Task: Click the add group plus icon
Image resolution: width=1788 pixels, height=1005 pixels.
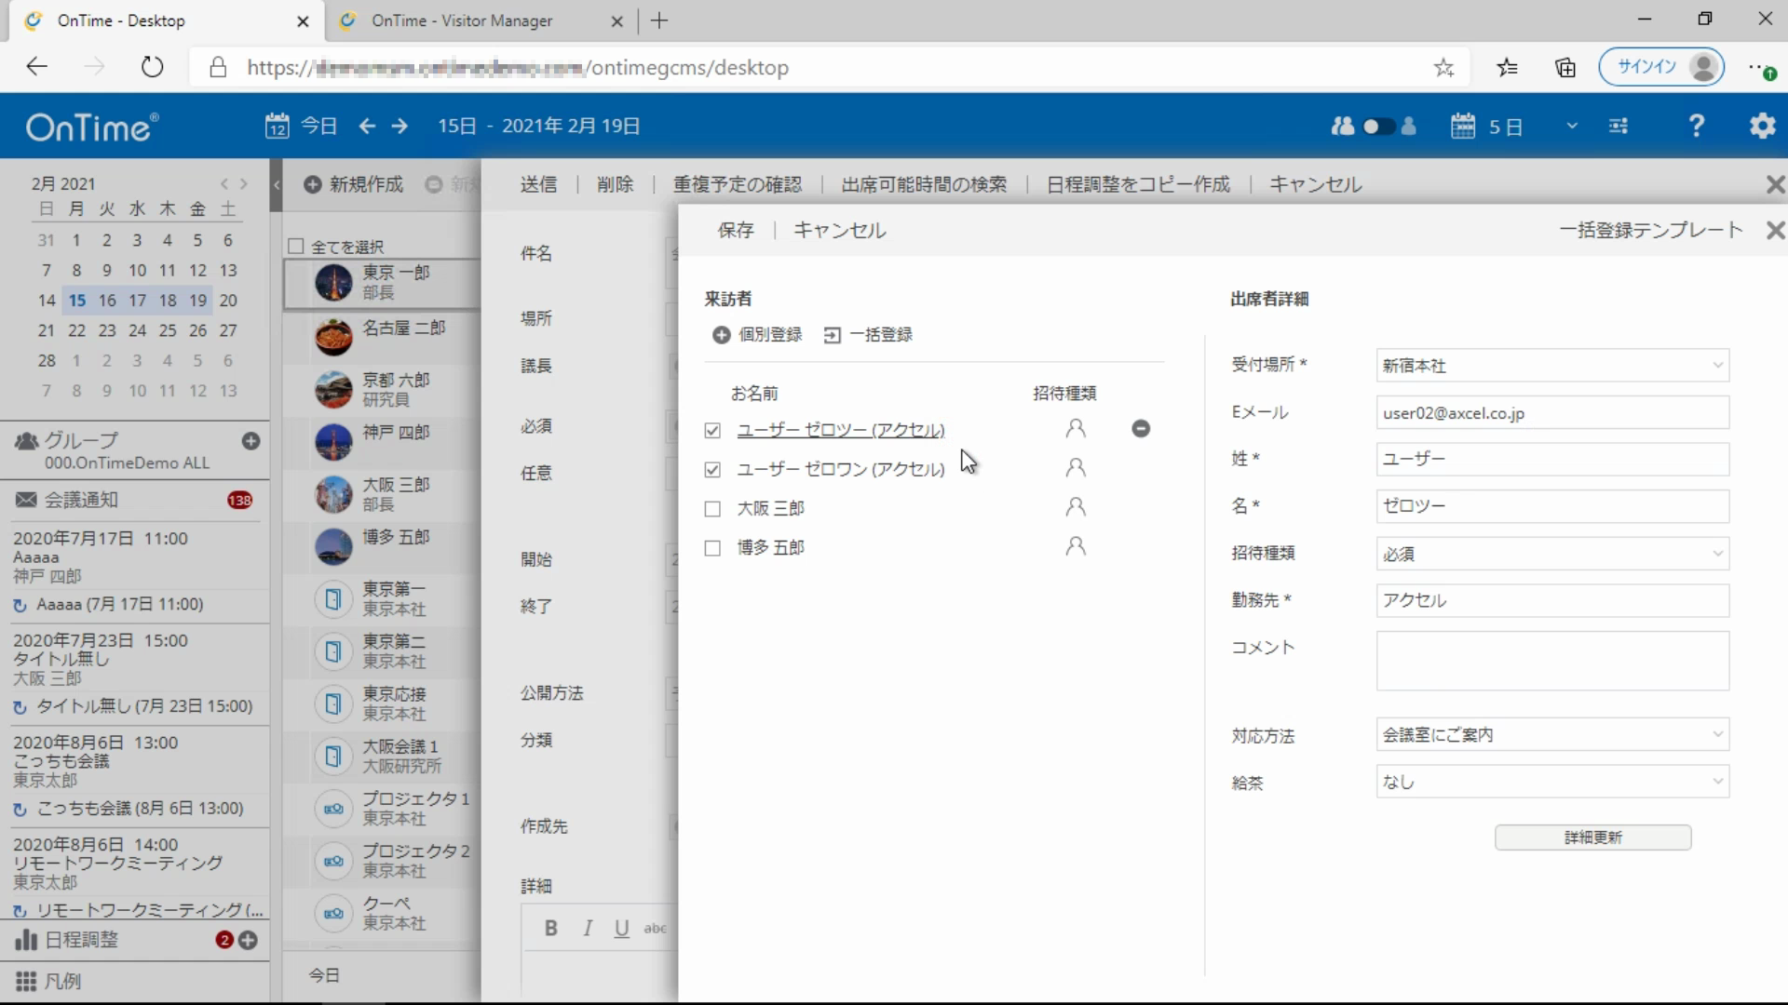Action: click(251, 441)
